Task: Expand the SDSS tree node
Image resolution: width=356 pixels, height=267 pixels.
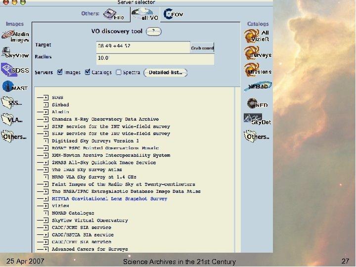Action: pyautogui.click(x=46, y=97)
